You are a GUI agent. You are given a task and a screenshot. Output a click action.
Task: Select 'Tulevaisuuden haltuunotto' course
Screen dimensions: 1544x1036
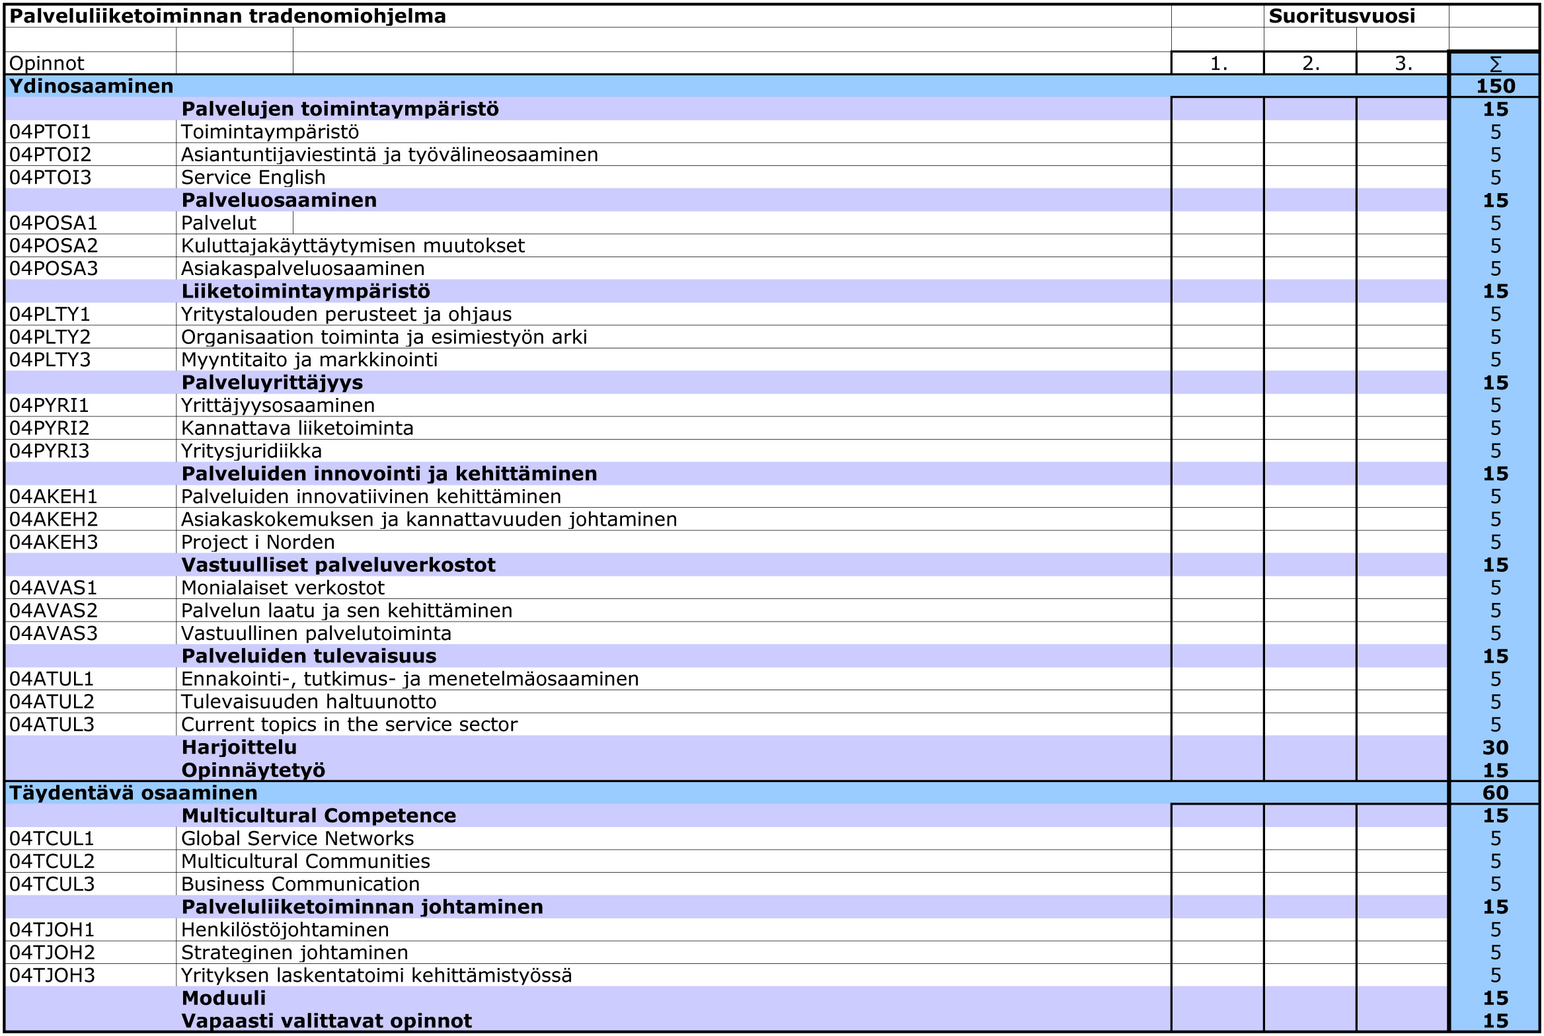[x=309, y=702]
